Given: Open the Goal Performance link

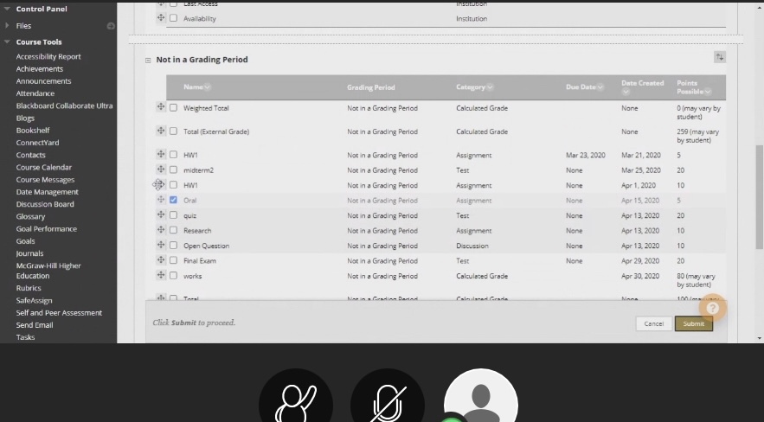Looking at the screenshot, I should pos(46,228).
